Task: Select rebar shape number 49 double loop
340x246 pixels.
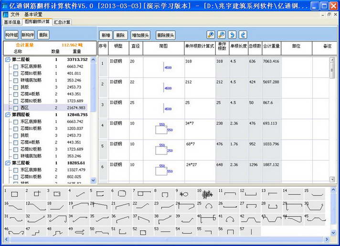Action: (x=79, y=232)
